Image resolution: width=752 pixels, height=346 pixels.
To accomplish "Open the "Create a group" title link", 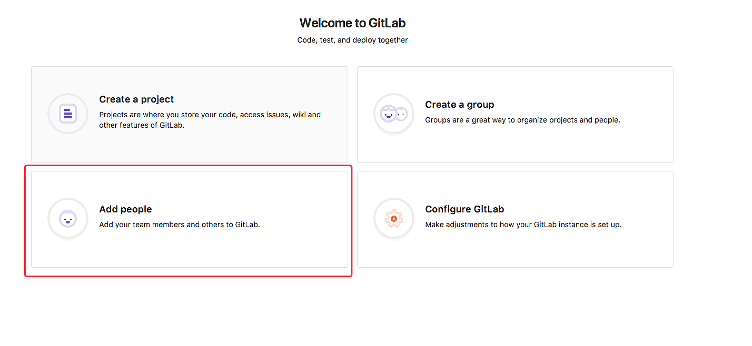I will pyautogui.click(x=459, y=105).
